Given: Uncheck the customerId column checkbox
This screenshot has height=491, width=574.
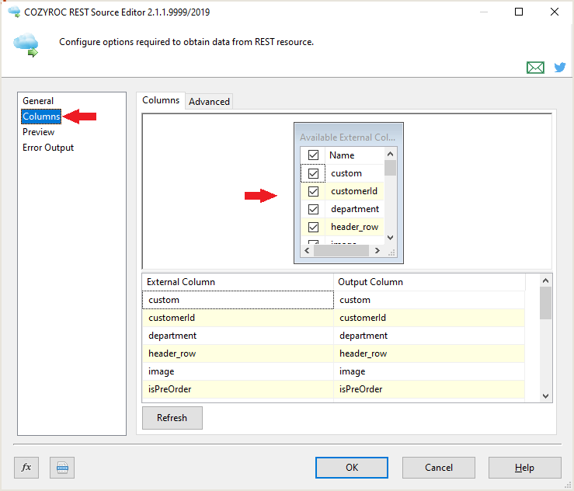Looking at the screenshot, I should [x=313, y=191].
